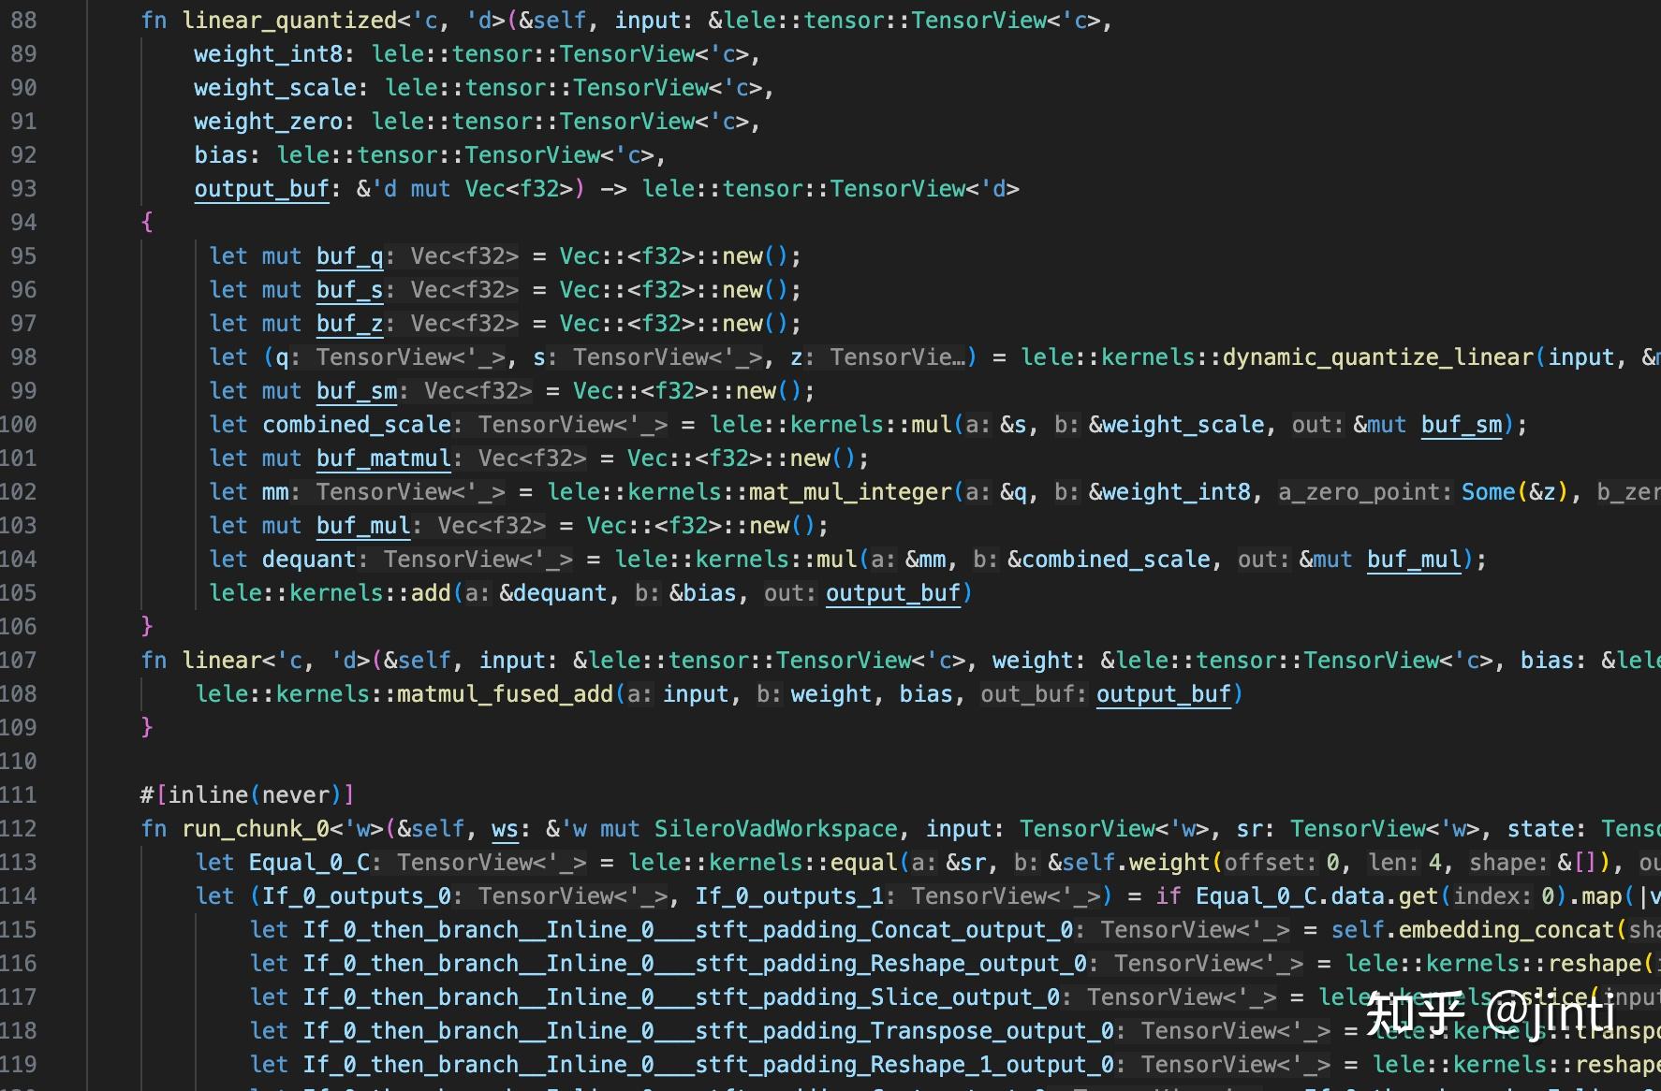Click the combined_scale variable on line 100
1661x1091 pixels.
point(357,425)
